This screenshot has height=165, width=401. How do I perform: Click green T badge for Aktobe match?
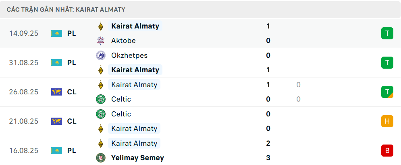pos(387,33)
